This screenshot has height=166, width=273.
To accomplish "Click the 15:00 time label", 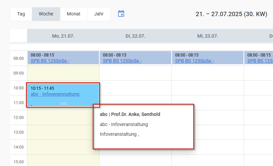I will pyautogui.click(x=19, y=162).
